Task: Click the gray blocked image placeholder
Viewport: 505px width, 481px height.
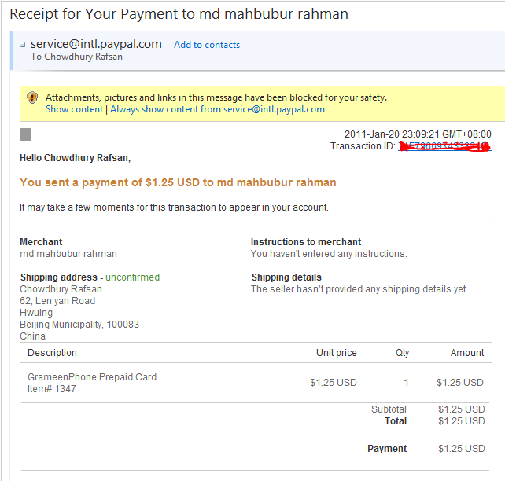Action: click(25, 134)
